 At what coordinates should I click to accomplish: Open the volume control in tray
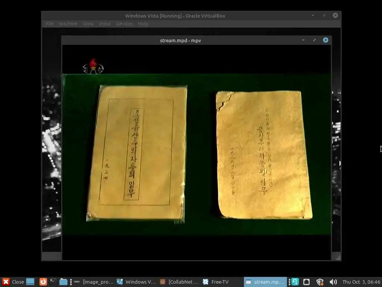pyautogui.click(x=333, y=282)
